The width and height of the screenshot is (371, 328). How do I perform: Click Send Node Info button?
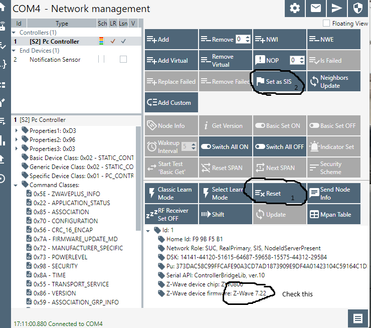tap(333, 193)
